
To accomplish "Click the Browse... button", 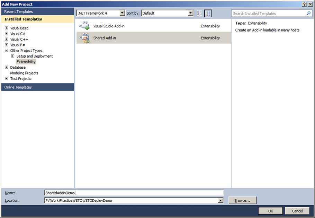I will (x=242, y=200).
